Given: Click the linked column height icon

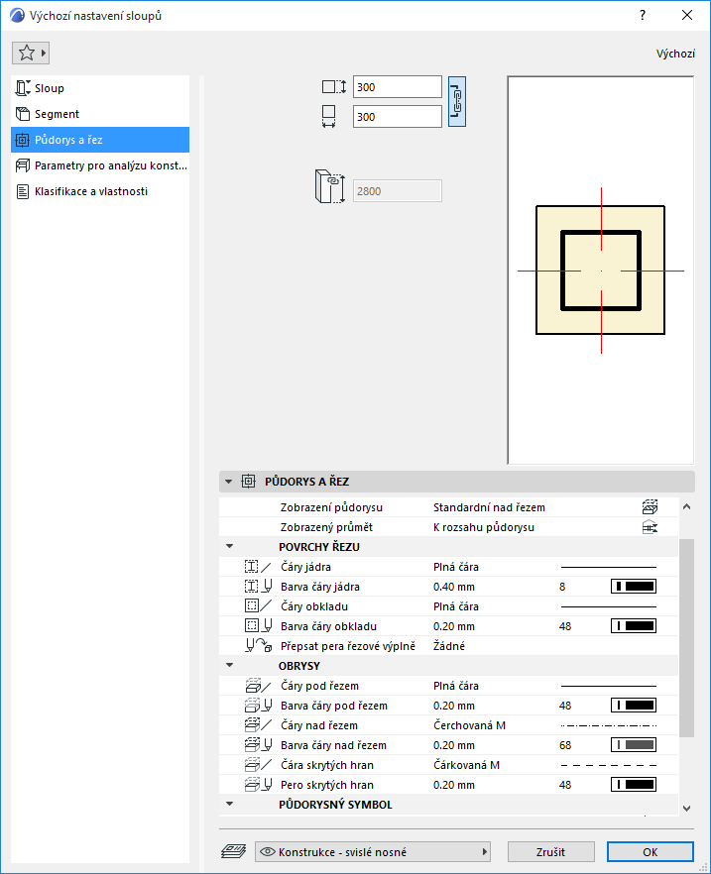Looking at the screenshot, I should click(330, 186).
